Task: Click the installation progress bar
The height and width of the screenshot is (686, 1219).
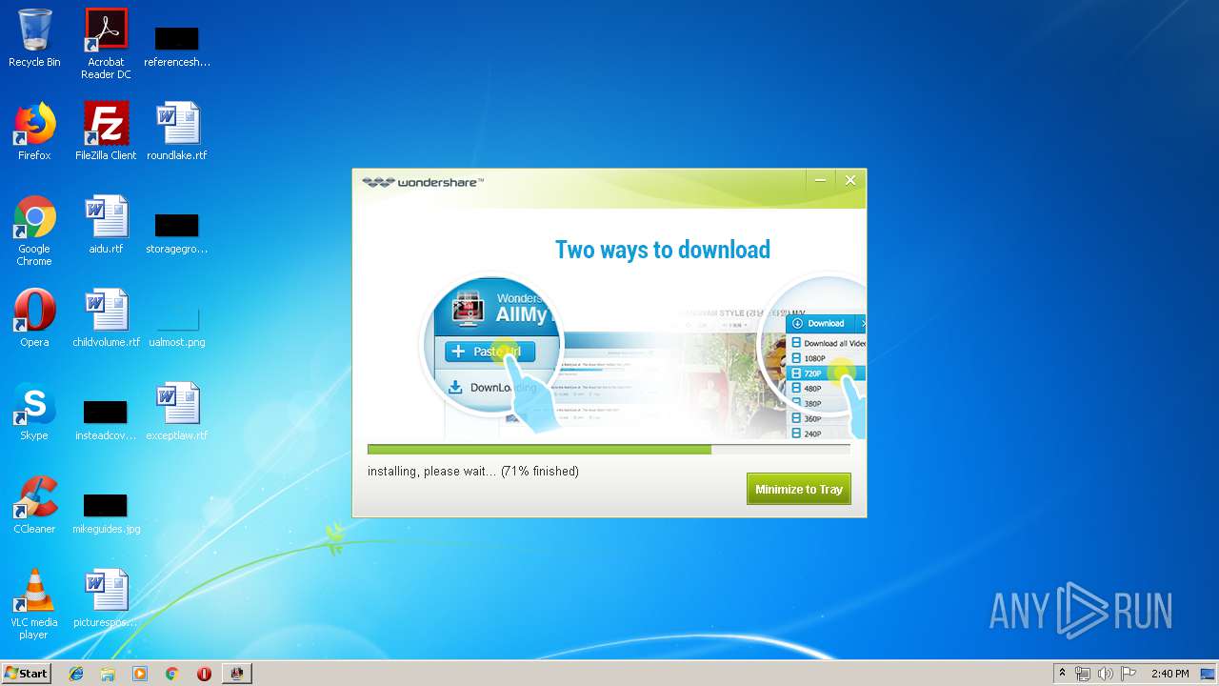Action: (x=609, y=449)
